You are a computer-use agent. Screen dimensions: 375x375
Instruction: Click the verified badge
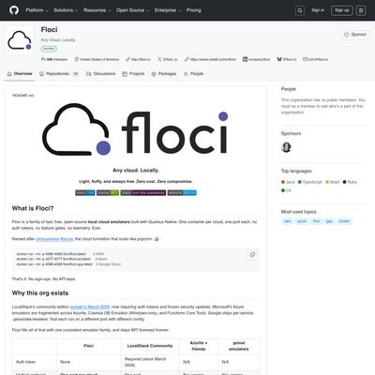pos(49,49)
